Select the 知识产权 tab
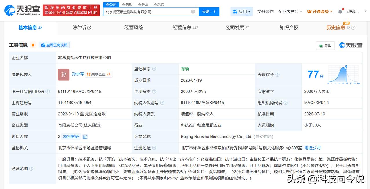Viewport: 370px width, 189px height. (289, 28)
